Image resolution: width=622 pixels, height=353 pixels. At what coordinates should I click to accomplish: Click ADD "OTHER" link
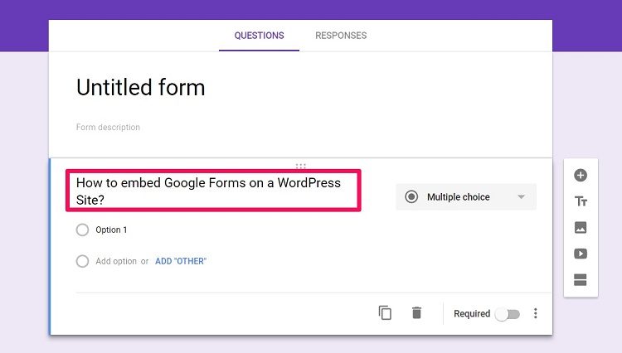click(181, 261)
